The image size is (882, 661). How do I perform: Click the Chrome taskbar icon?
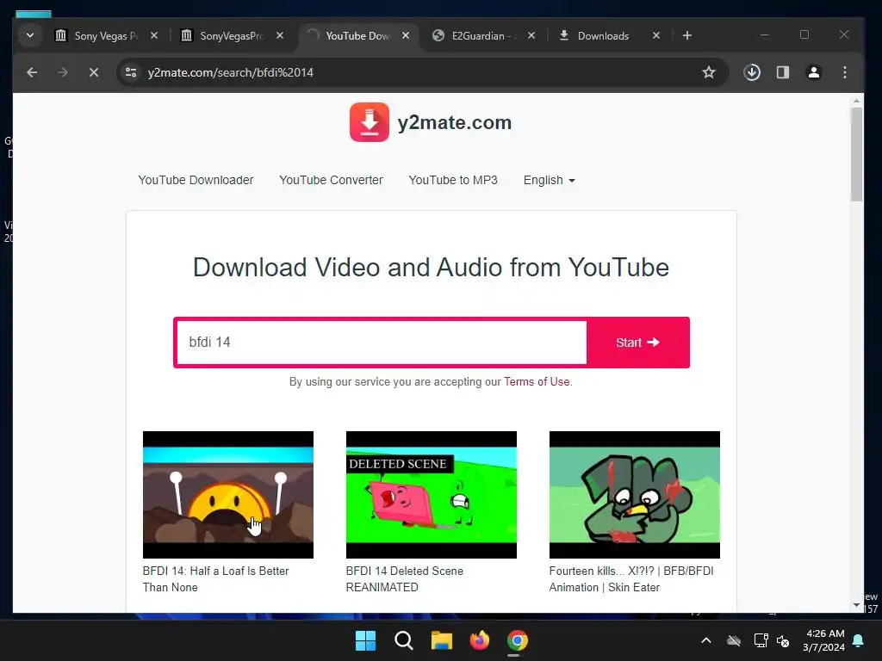(x=518, y=640)
